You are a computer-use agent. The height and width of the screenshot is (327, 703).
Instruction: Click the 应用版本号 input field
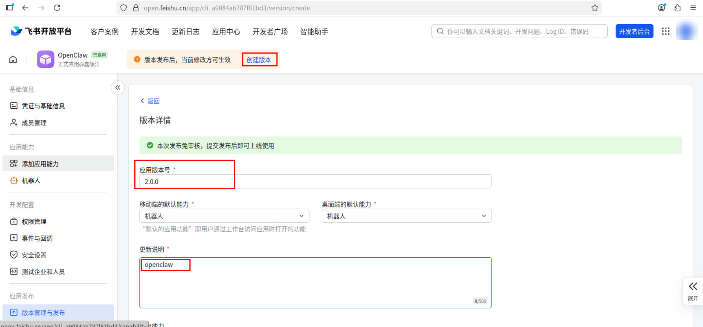click(315, 182)
